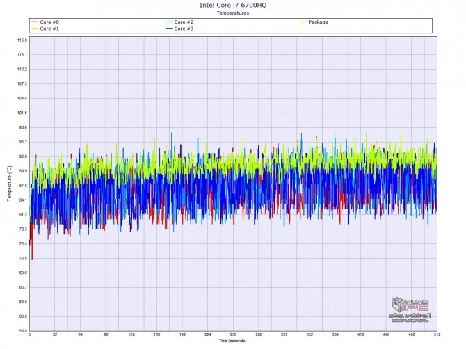Click the green Package legend line
Image resolution: width=466 pixels, height=349 pixels.
(303, 22)
